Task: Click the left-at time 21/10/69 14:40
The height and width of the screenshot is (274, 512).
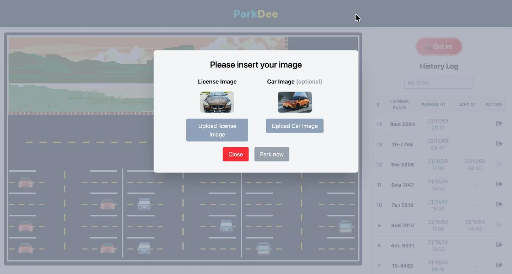Action: coord(475,225)
